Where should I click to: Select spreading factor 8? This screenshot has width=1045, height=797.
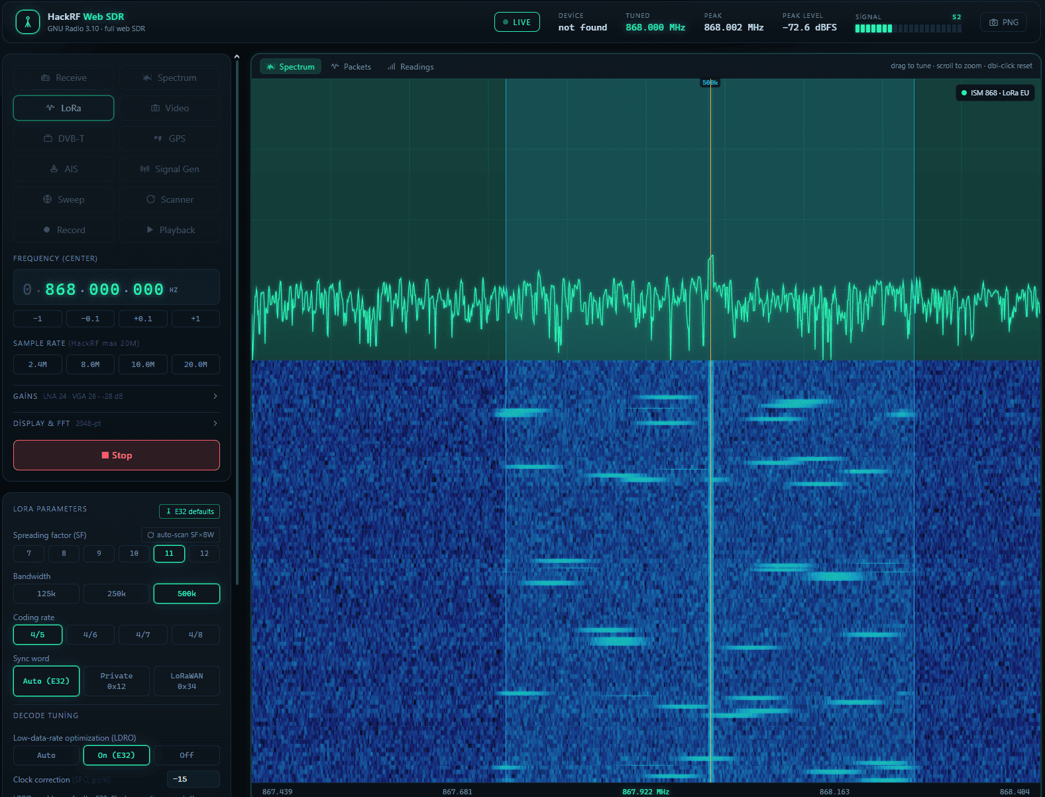pos(64,553)
